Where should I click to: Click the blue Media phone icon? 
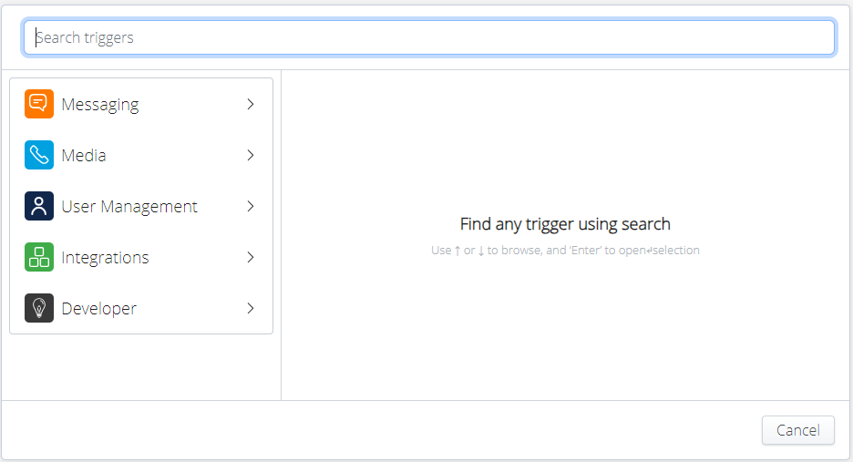pyautogui.click(x=39, y=156)
